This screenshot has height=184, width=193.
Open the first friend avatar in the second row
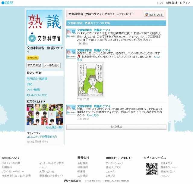30,115
